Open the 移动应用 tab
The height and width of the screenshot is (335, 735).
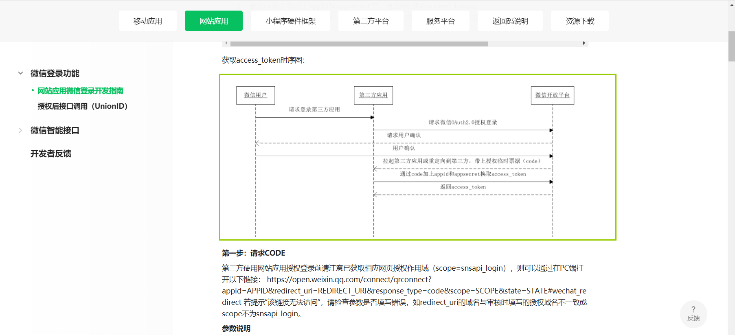coord(148,21)
